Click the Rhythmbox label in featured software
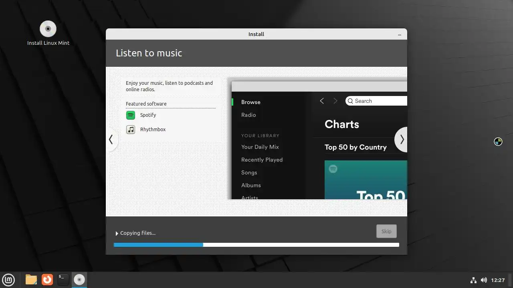 pyautogui.click(x=153, y=130)
